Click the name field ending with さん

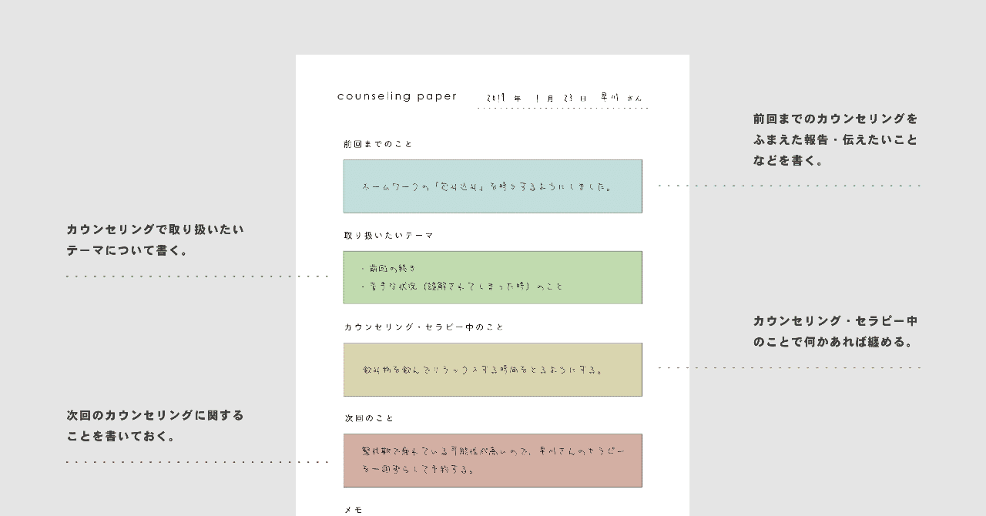[x=621, y=98]
